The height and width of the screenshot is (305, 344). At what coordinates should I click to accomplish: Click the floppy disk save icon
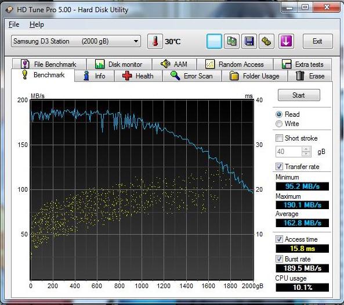click(x=249, y=41)
